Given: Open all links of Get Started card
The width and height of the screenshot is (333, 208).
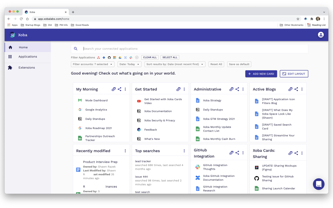Looking at the screenshot, I should (178, 89).
